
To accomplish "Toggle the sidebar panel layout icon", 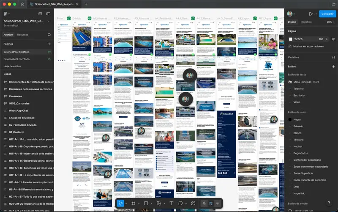I will [x=48, y=14].
